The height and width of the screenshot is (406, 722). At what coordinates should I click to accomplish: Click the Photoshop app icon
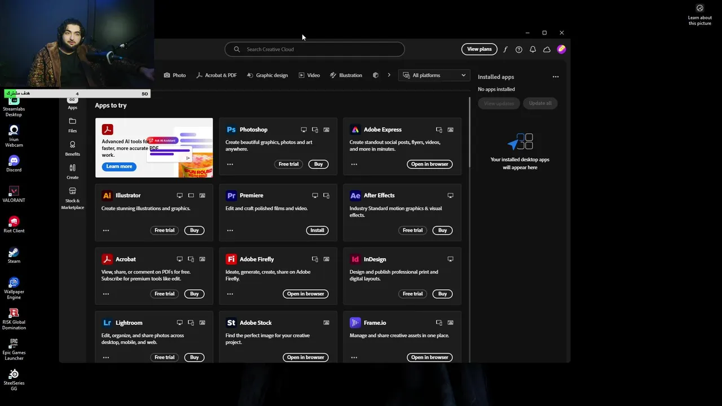click(231, 130)
